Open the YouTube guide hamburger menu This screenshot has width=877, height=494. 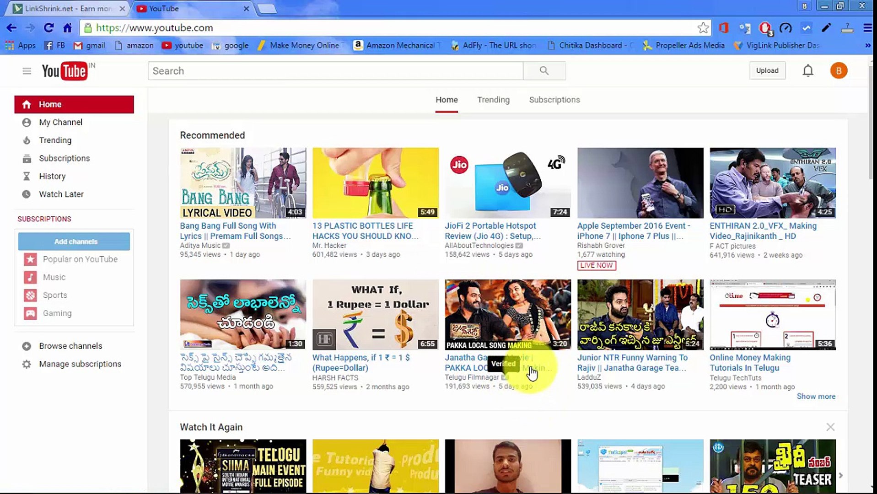click(27, 71)
